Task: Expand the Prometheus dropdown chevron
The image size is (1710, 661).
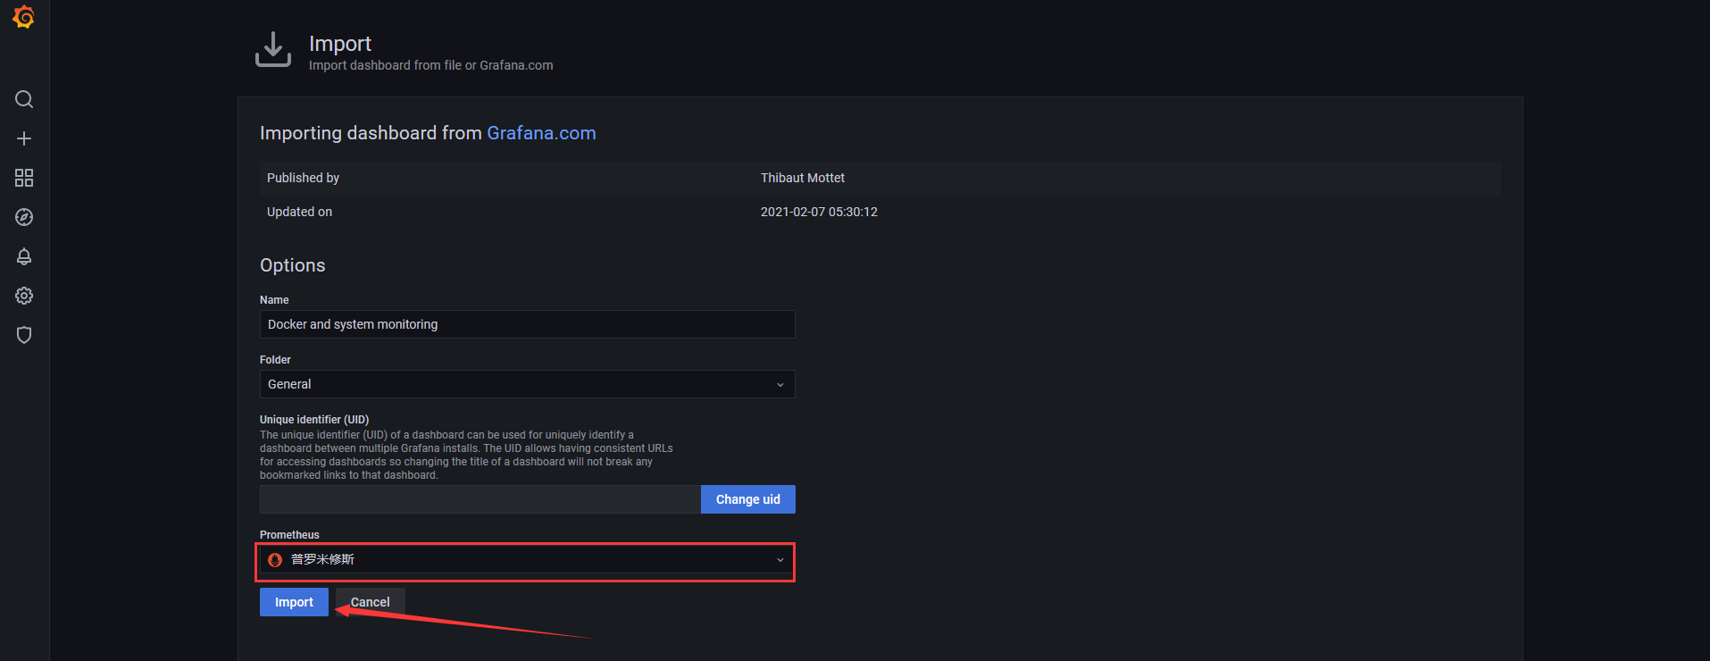Action: 780,560
